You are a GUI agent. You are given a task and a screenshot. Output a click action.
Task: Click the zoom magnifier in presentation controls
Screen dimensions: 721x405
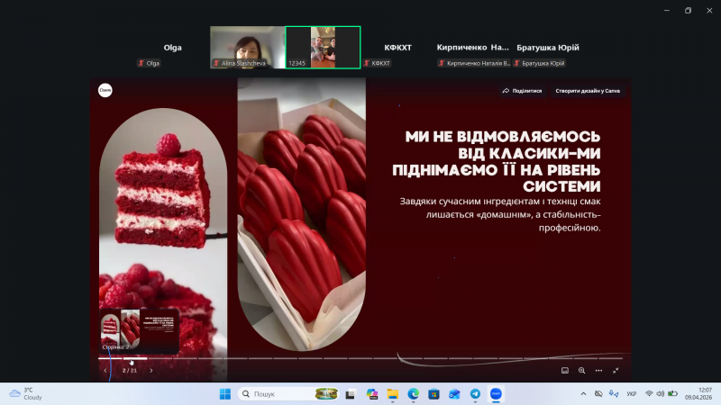coord(582,370)
